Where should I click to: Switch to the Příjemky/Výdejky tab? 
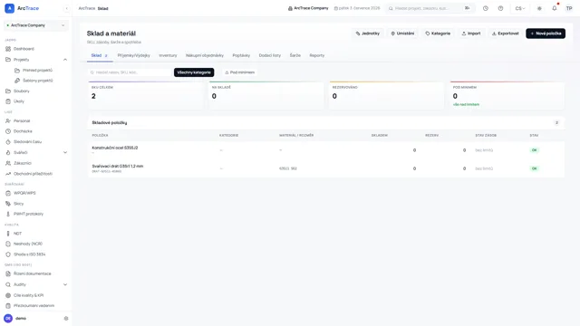click(x=133, y=55)
